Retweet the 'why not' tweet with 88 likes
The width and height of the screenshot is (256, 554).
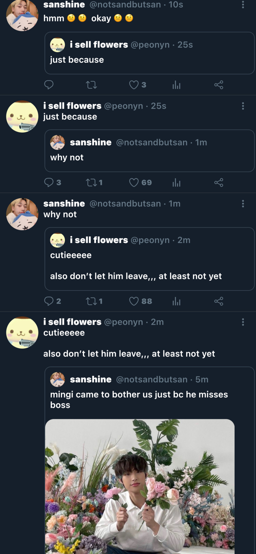(91, 301)
